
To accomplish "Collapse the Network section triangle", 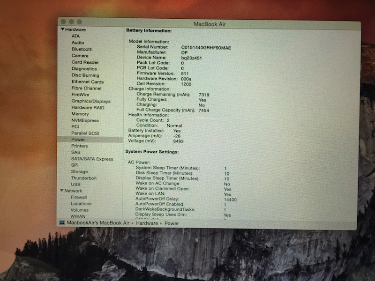I will 62,191.
